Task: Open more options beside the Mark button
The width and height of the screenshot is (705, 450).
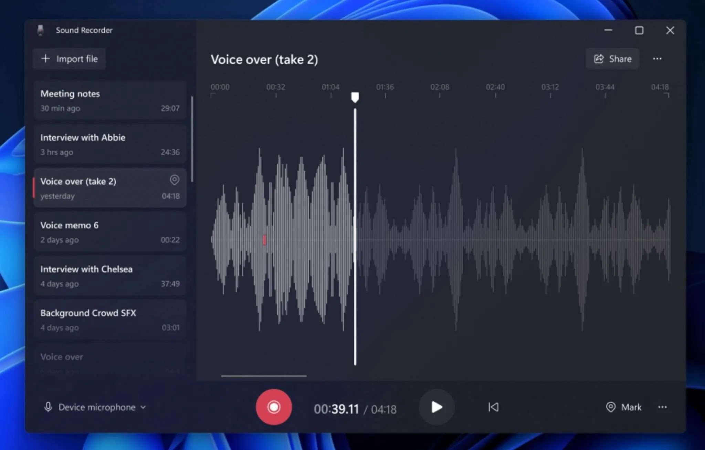Action: click(x=662, y=407)
